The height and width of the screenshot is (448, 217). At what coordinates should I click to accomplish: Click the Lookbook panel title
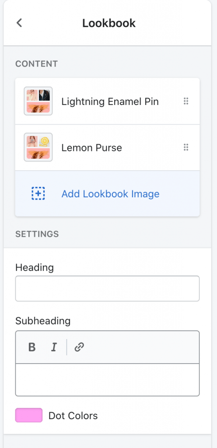(109, 23)
